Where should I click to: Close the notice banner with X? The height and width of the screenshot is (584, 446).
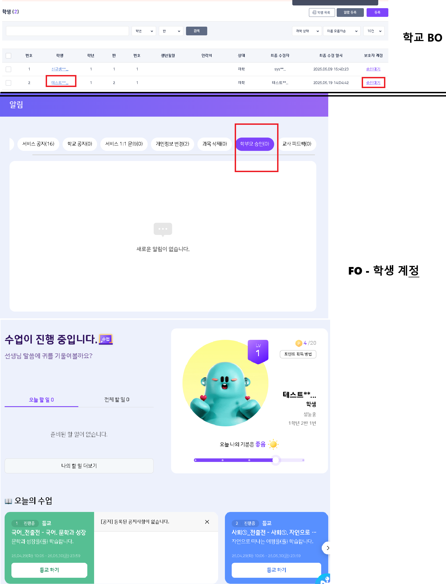click(x=207, y=522)
